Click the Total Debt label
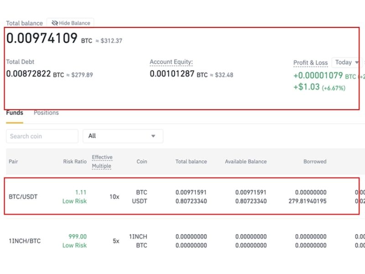The image size is (365, 274). click(20, 62)
